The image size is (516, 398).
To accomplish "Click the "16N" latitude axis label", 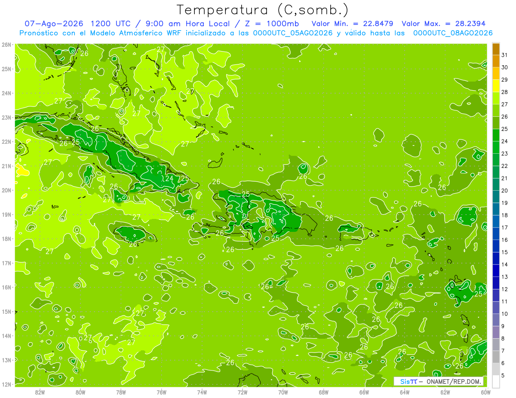I will tap(6, 287).
